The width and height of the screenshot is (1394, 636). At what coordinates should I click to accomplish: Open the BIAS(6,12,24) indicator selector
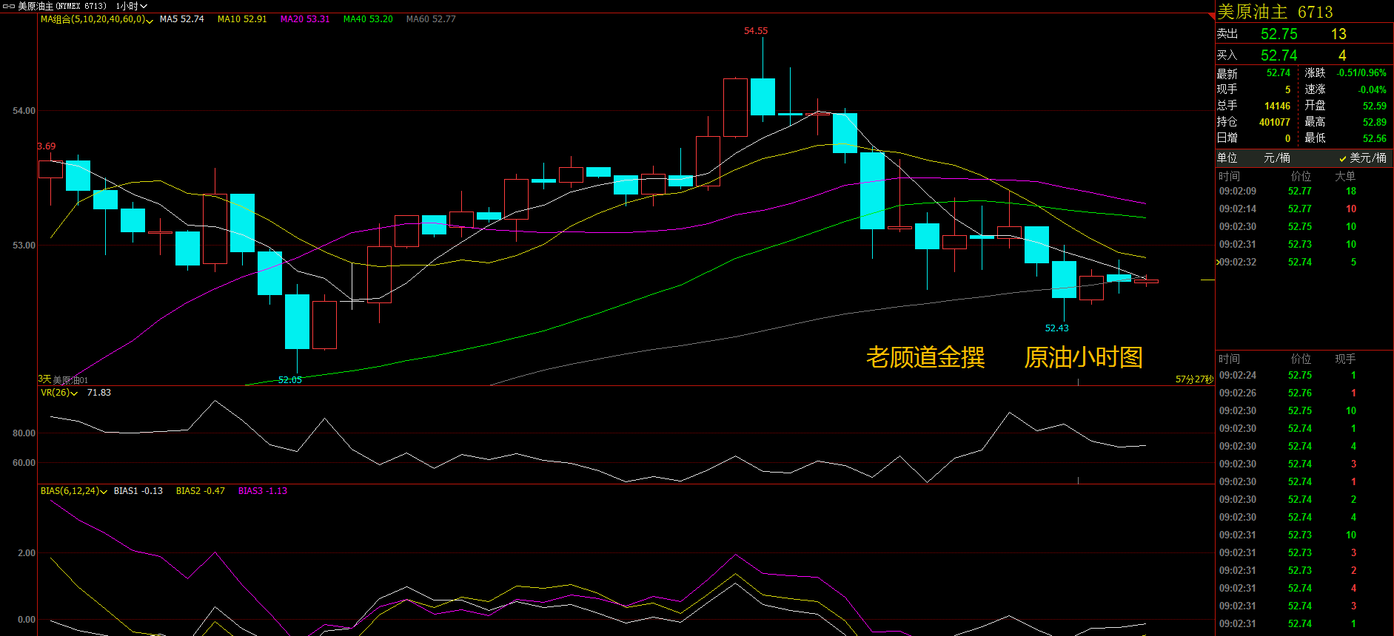pos(73,491)
